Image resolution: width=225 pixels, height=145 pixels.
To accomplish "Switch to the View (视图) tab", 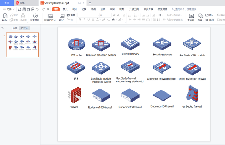I will click(x=122, y=9).
